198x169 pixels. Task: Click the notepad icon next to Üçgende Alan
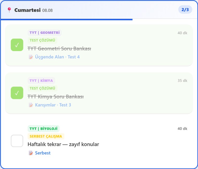point(31,57)
